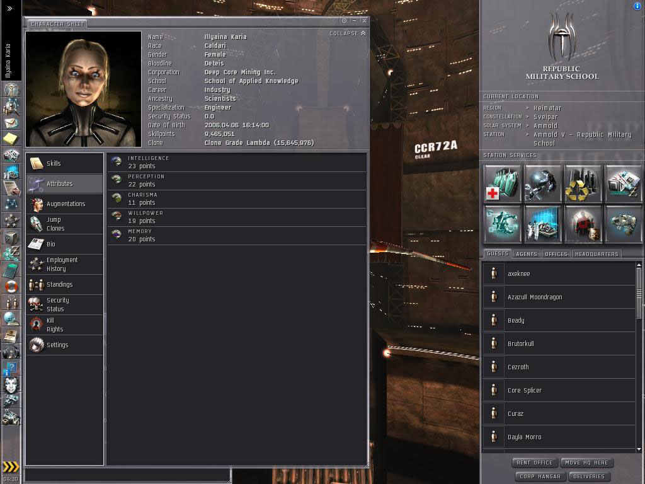Click the Perception attribute row
The width and height of the screenshot is (645, 484).
coord(237,181)
